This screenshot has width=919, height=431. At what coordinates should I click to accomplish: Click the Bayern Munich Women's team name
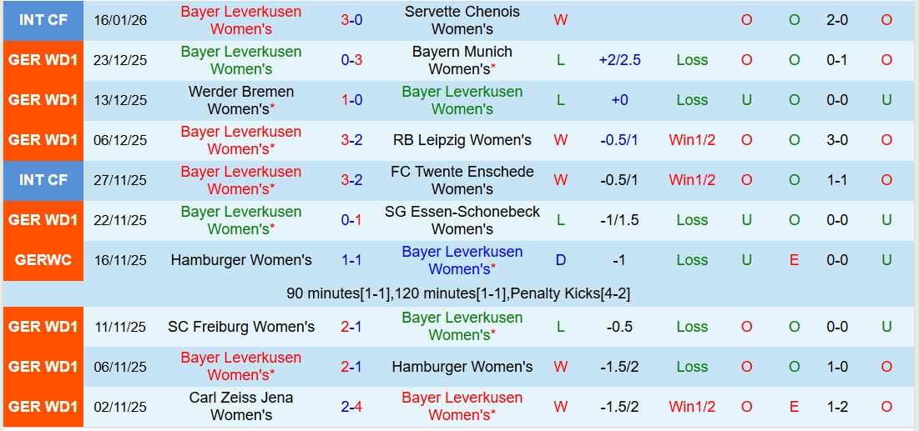(462, 60)
